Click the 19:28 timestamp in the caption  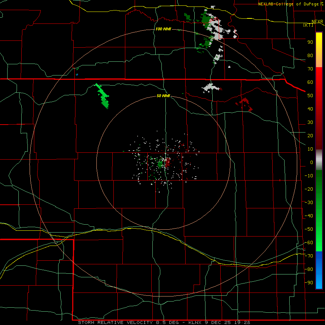[x=242, y=322]
